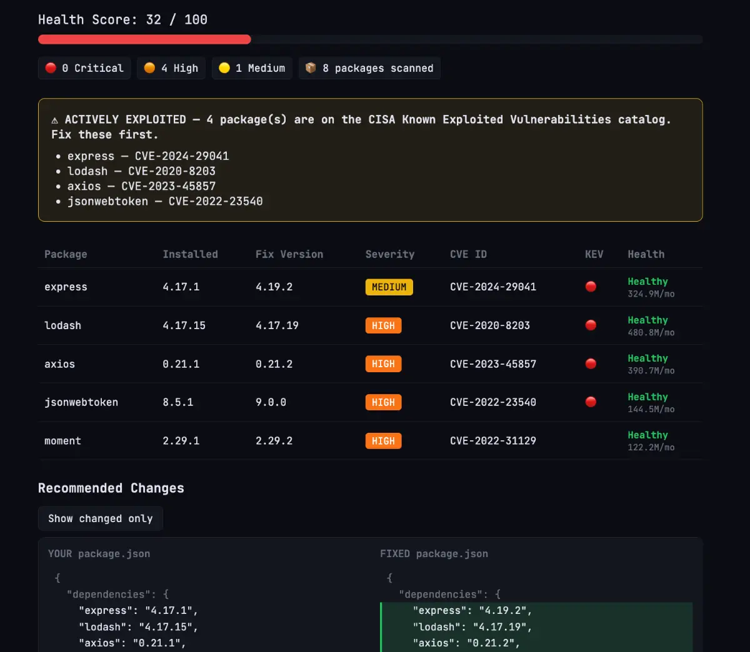Click fix version 0.21.2 for axios
The height and width of the screenshot is (652, 750).
(x=274, y=364)
